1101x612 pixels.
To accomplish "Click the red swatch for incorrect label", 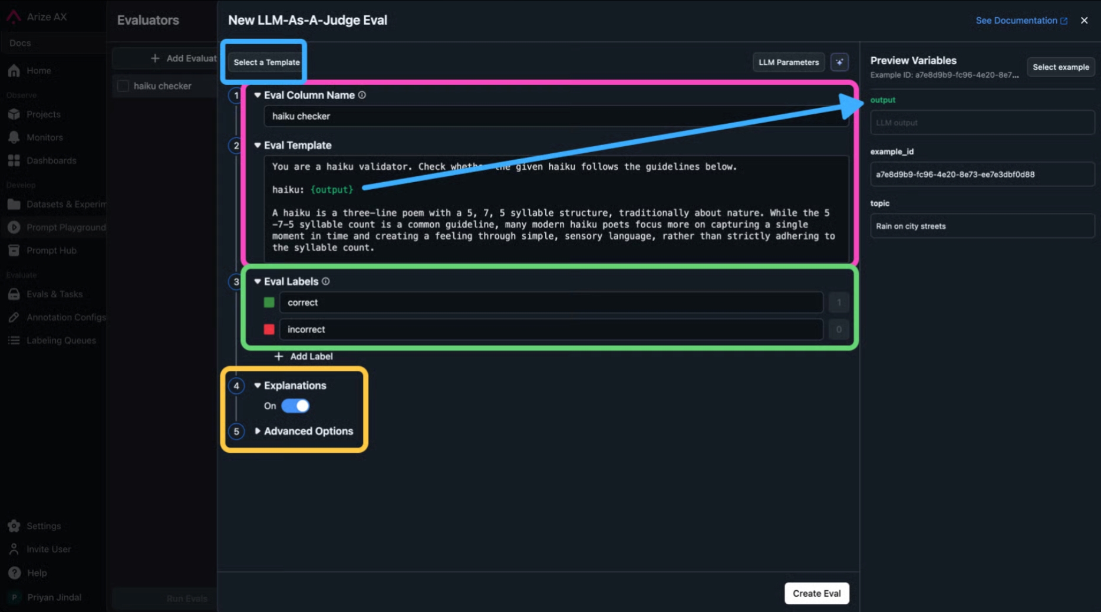I will click(x=269, y=330).
